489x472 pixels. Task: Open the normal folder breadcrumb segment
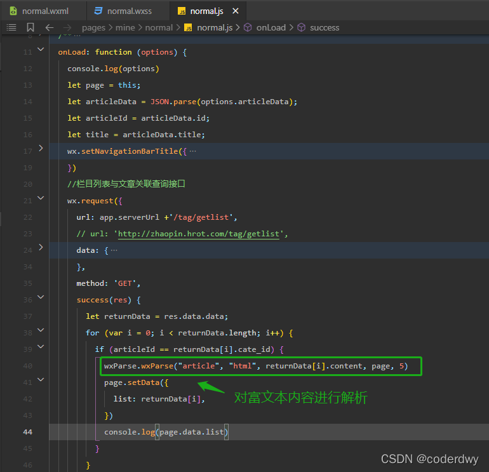(159, 27)
